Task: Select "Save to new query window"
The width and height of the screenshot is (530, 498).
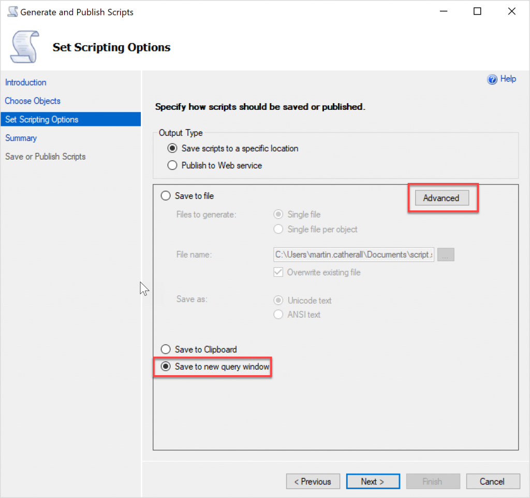Action: point(166,367)
